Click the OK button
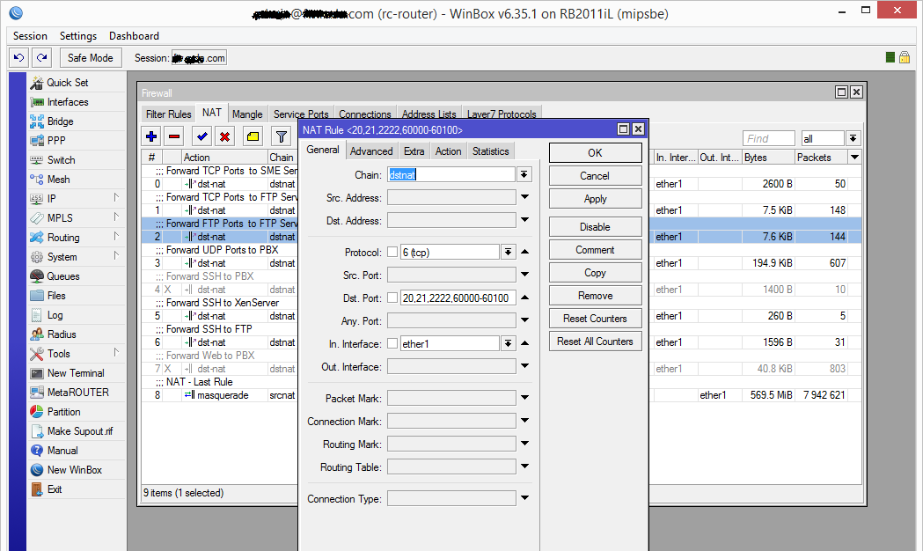Image resolution: width=923 pixels, height=551 pixels. [595, 153]
